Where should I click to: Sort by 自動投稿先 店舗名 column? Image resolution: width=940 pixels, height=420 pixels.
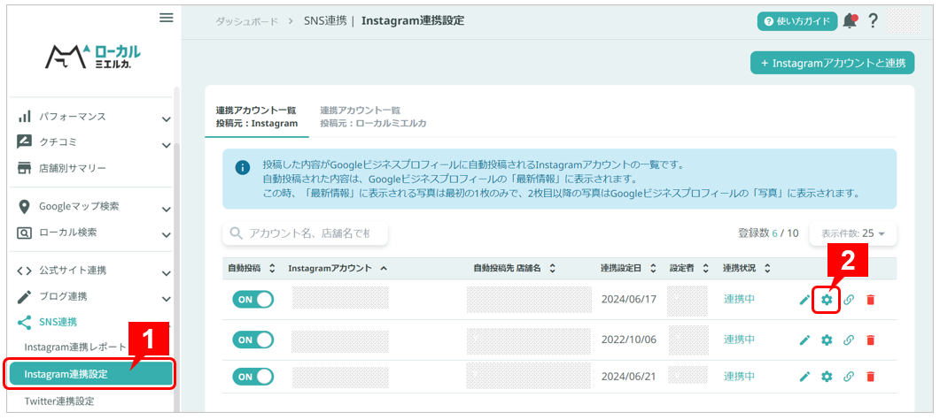click(x=552, y=268)
